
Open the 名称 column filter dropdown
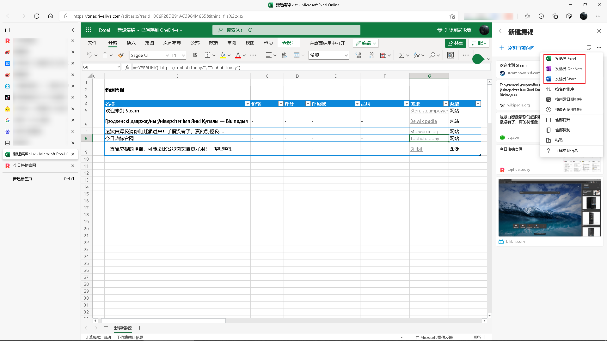248,104
